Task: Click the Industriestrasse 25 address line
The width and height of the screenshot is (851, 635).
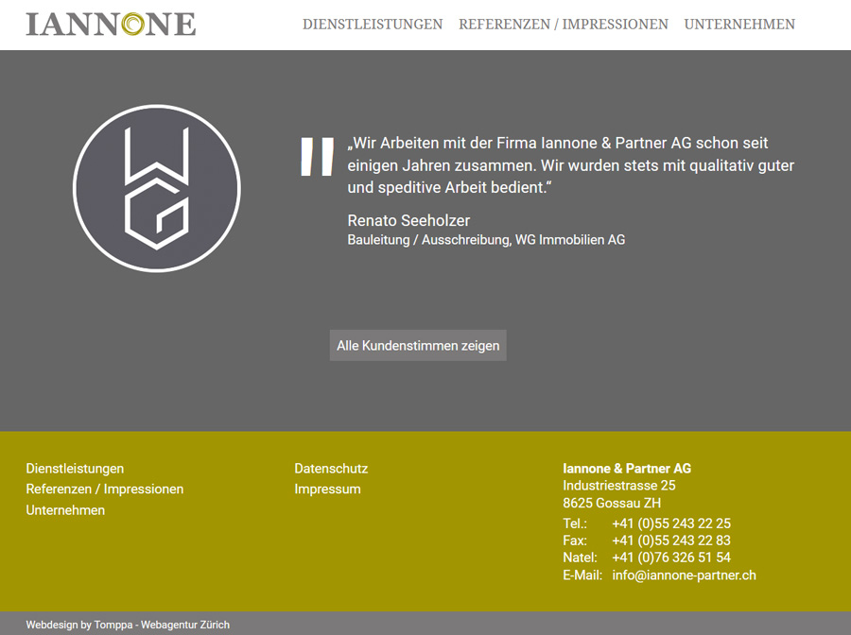Action: click(618, 486)
